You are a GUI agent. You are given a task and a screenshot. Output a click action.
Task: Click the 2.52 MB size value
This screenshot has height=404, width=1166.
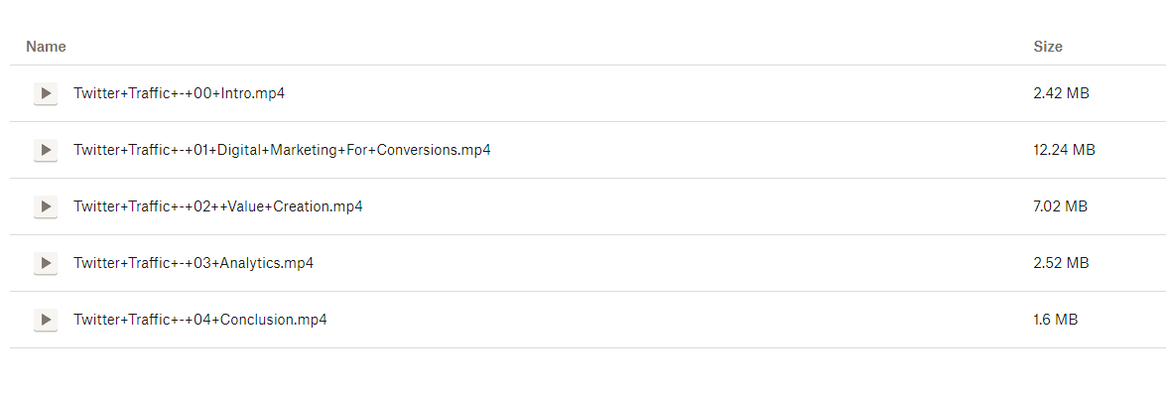pos(1061,263)
